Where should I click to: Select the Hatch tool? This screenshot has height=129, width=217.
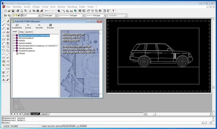coord(3,72)
